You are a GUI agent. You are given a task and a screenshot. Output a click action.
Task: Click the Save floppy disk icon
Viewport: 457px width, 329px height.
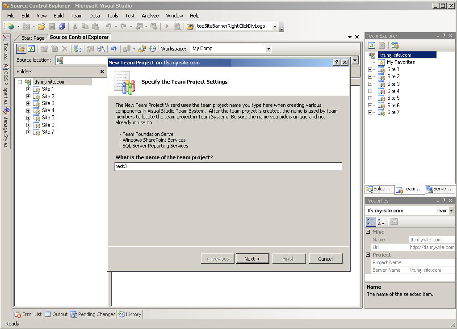coord(51,26)
